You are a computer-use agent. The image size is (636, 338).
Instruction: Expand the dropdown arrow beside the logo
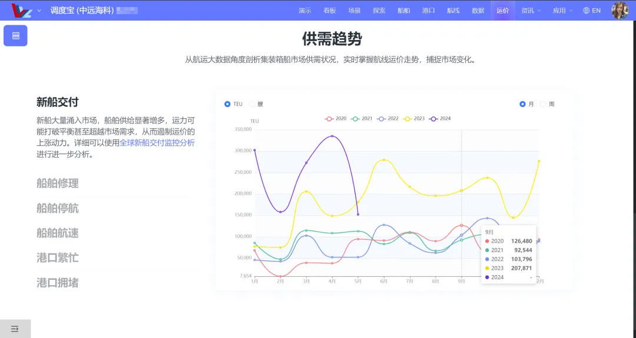(39, 11)
